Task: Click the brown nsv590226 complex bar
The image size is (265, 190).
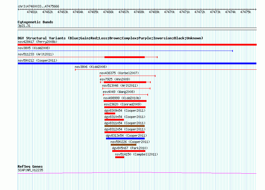Action: tap(124, 145)
